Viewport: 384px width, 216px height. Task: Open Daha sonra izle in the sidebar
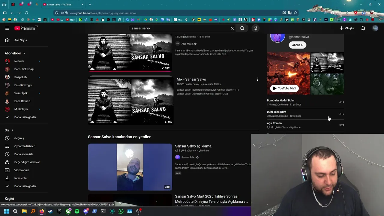click(24, 154)
